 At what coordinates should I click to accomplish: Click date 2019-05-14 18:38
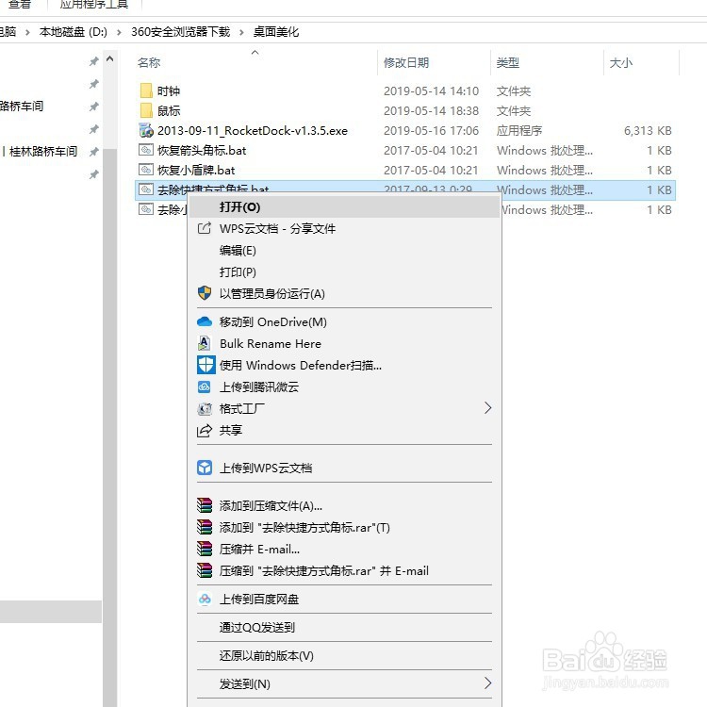(431, 111)
